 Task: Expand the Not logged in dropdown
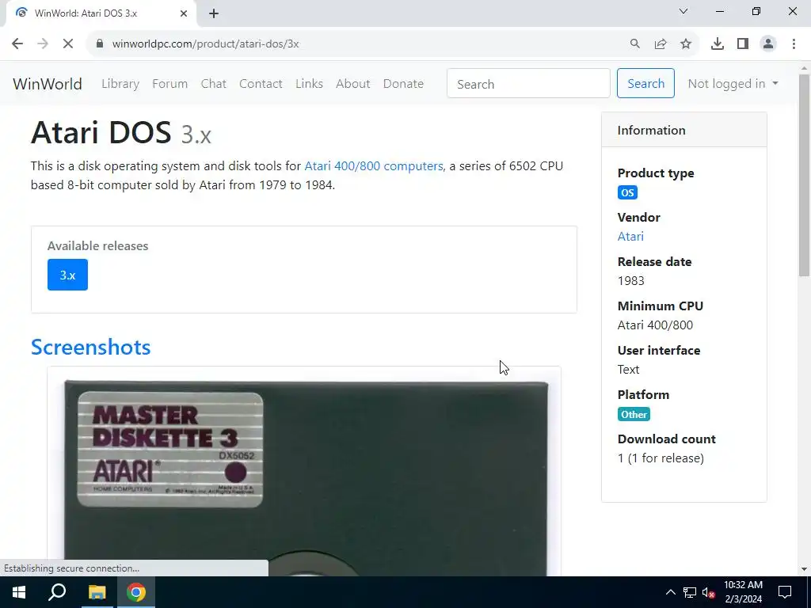click(733, 84)
